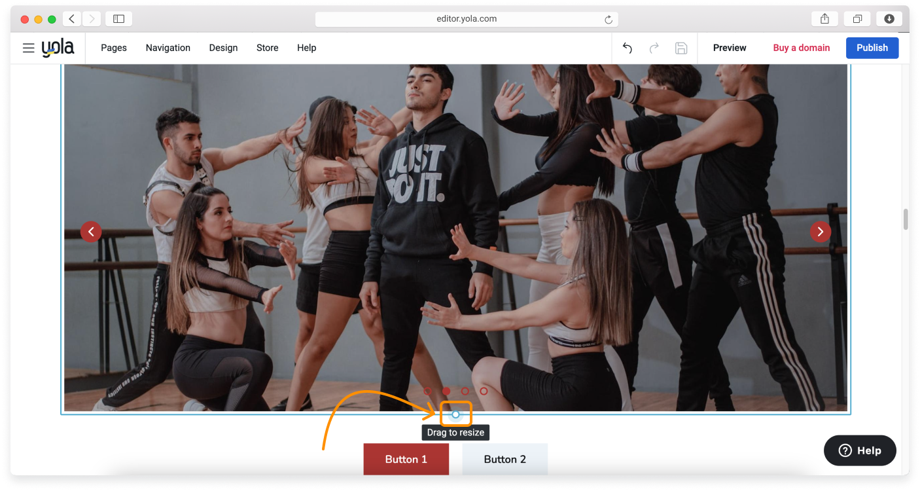This screenshot has width=920, height=491.
Task: Go to previous slide with left arrow
Action: [x=91, y=231]
